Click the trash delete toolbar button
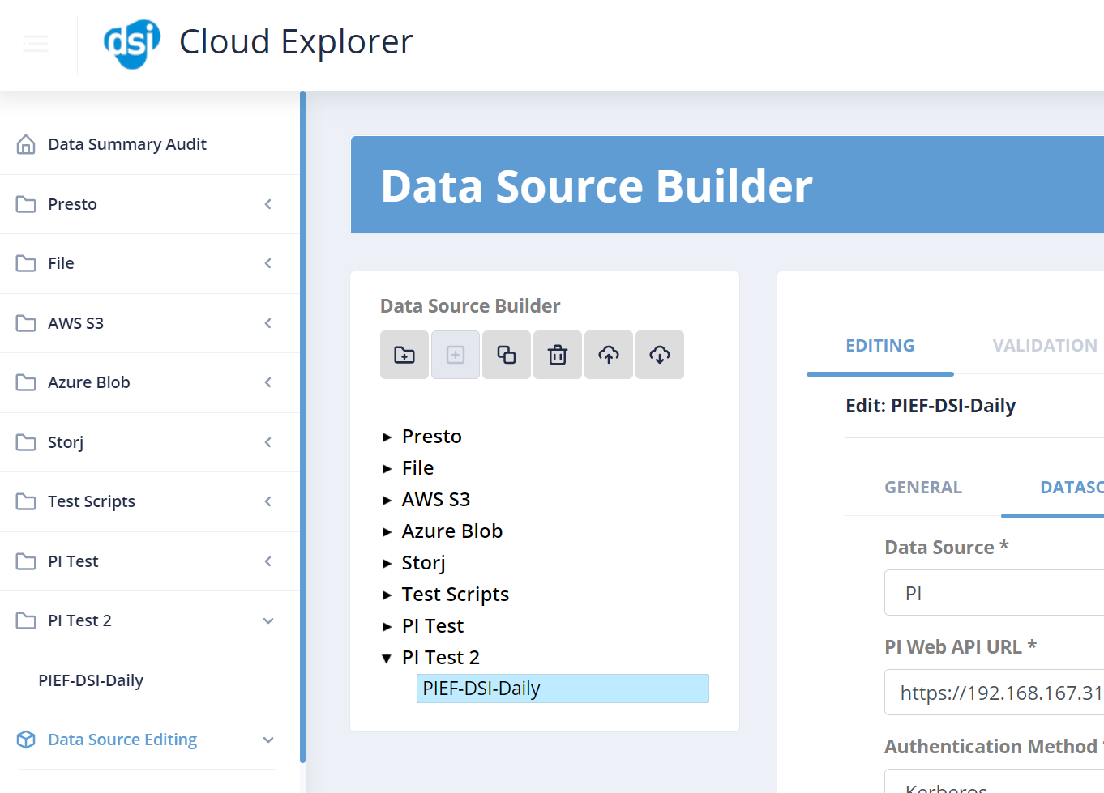This screenshot has width=1104, height=793. [558, 355]
